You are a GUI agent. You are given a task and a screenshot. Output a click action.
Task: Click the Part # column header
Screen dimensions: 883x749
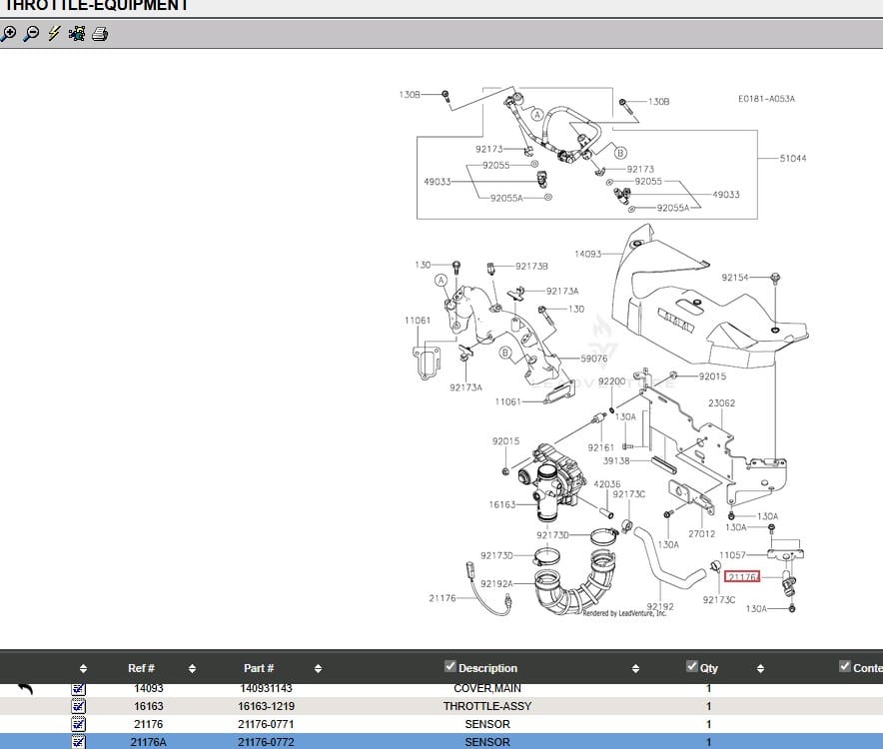259,668
